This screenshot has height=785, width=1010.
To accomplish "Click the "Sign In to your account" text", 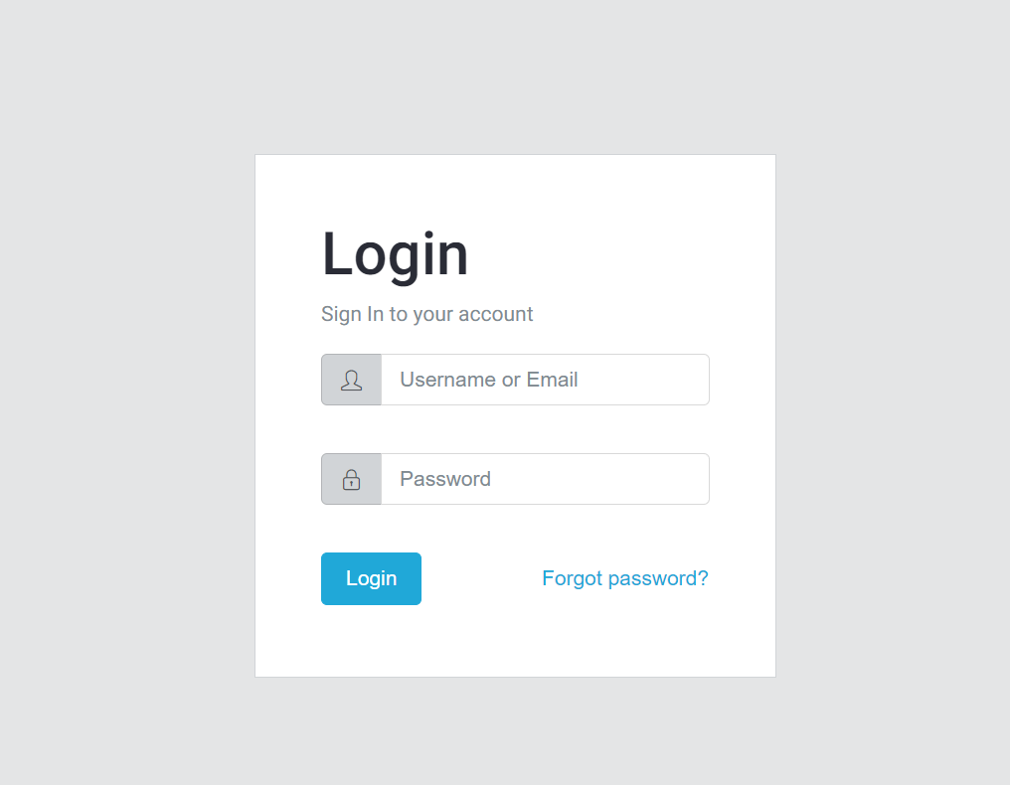I will tap(426, 314).
